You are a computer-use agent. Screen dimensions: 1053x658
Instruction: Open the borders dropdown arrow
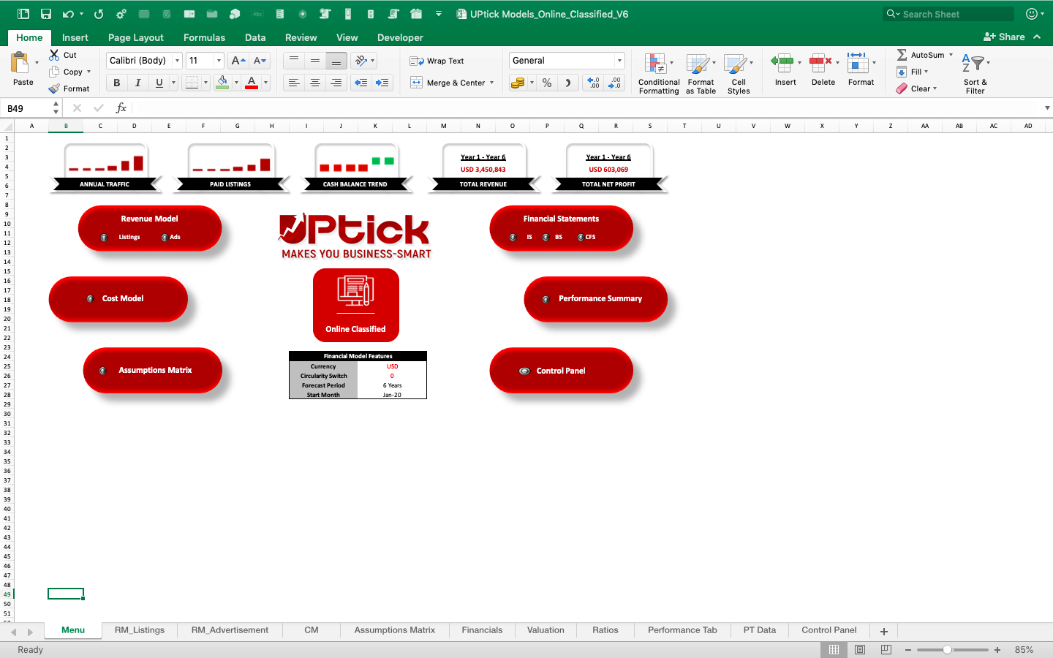point(205,83)
